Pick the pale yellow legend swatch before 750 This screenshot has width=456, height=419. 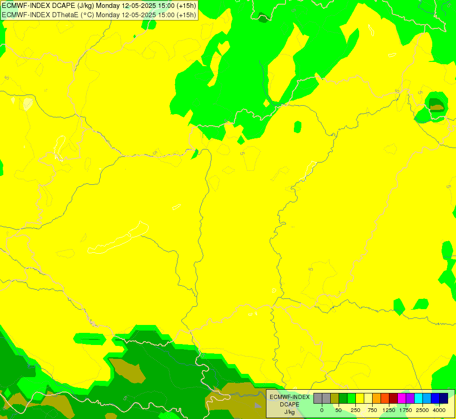368,399
